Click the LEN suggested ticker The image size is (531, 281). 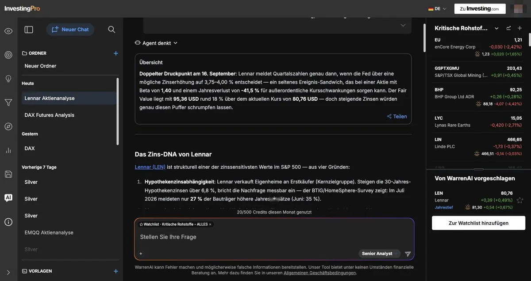pos(439,193)
